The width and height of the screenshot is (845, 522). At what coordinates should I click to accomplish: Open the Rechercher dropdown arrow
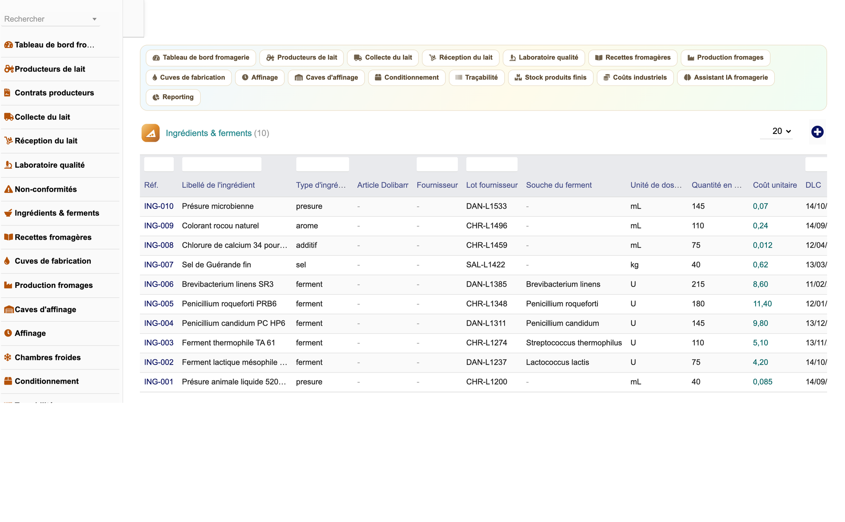click(x=94, y=19)
